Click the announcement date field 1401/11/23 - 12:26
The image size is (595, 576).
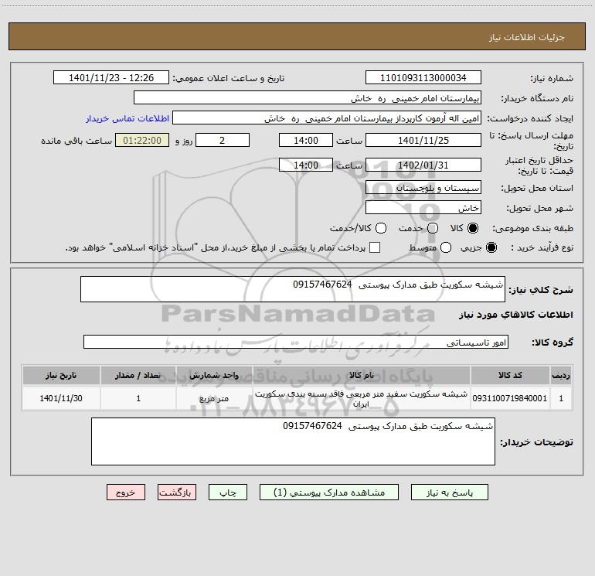pos(111,77)
